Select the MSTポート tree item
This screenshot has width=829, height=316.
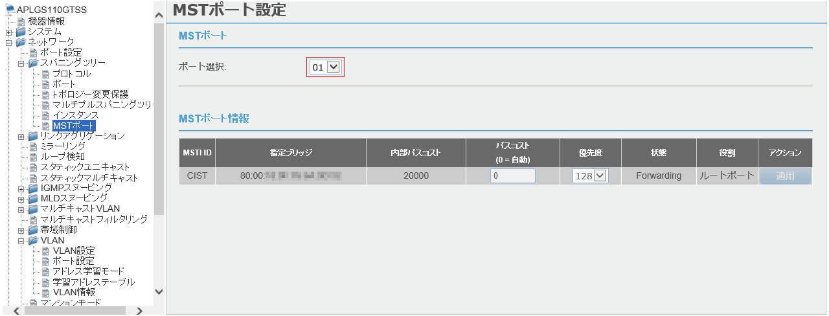(x=74, y=126)
